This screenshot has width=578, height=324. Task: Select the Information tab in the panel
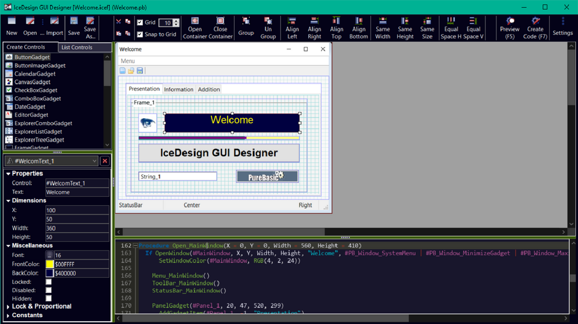(x=178, y=89)
